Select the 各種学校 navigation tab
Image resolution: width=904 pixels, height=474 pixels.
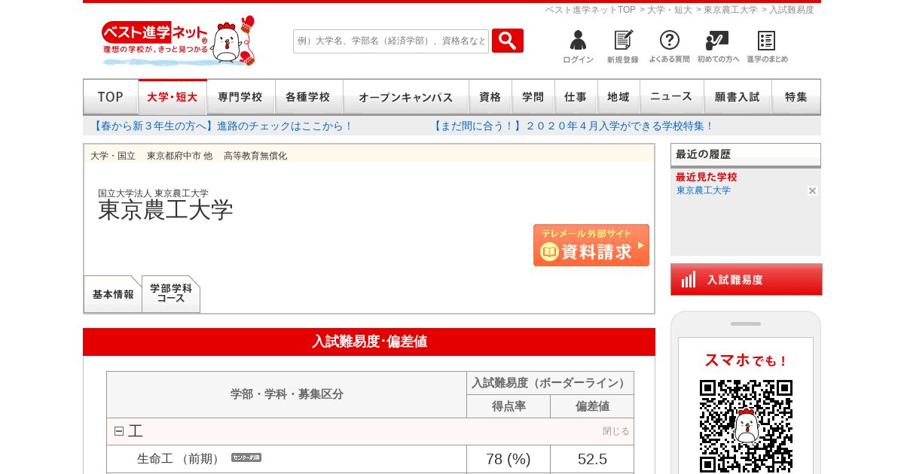click(309, 97)
